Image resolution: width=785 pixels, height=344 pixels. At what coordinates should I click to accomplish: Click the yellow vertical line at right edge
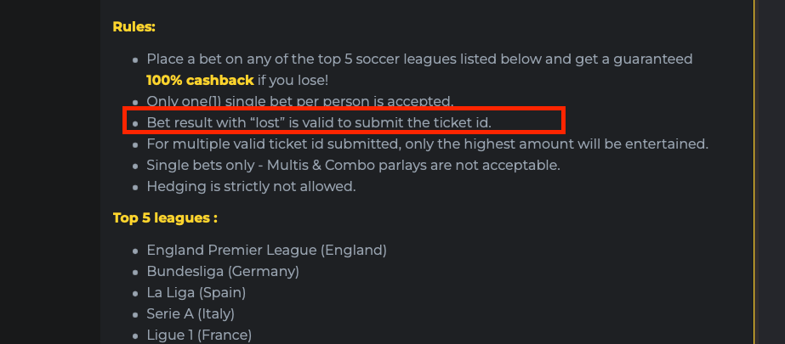(x=754, y=170)
